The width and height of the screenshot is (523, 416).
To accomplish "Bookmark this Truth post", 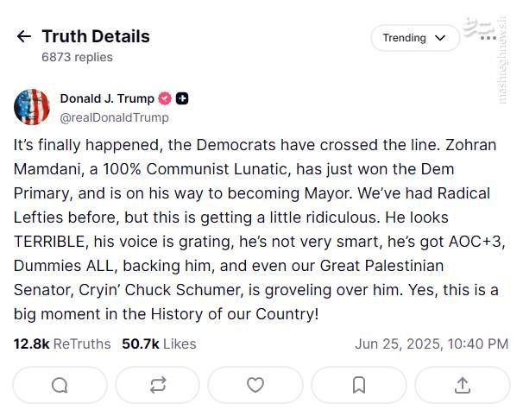I will 359,385.
